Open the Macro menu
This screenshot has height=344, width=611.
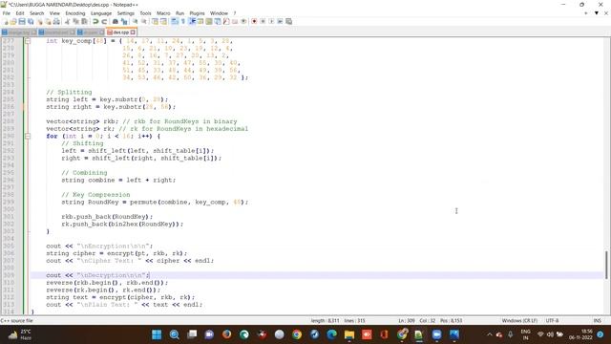(x=163, y=13)
